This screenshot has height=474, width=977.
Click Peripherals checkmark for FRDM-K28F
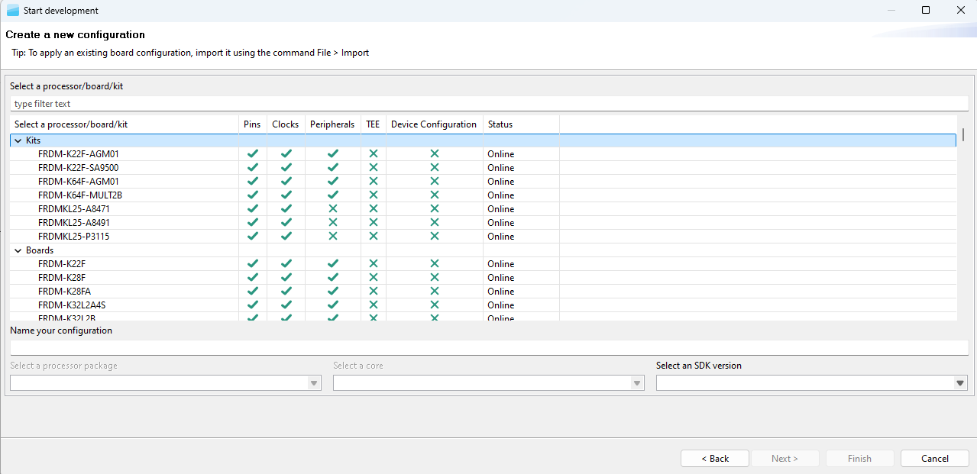333,277
